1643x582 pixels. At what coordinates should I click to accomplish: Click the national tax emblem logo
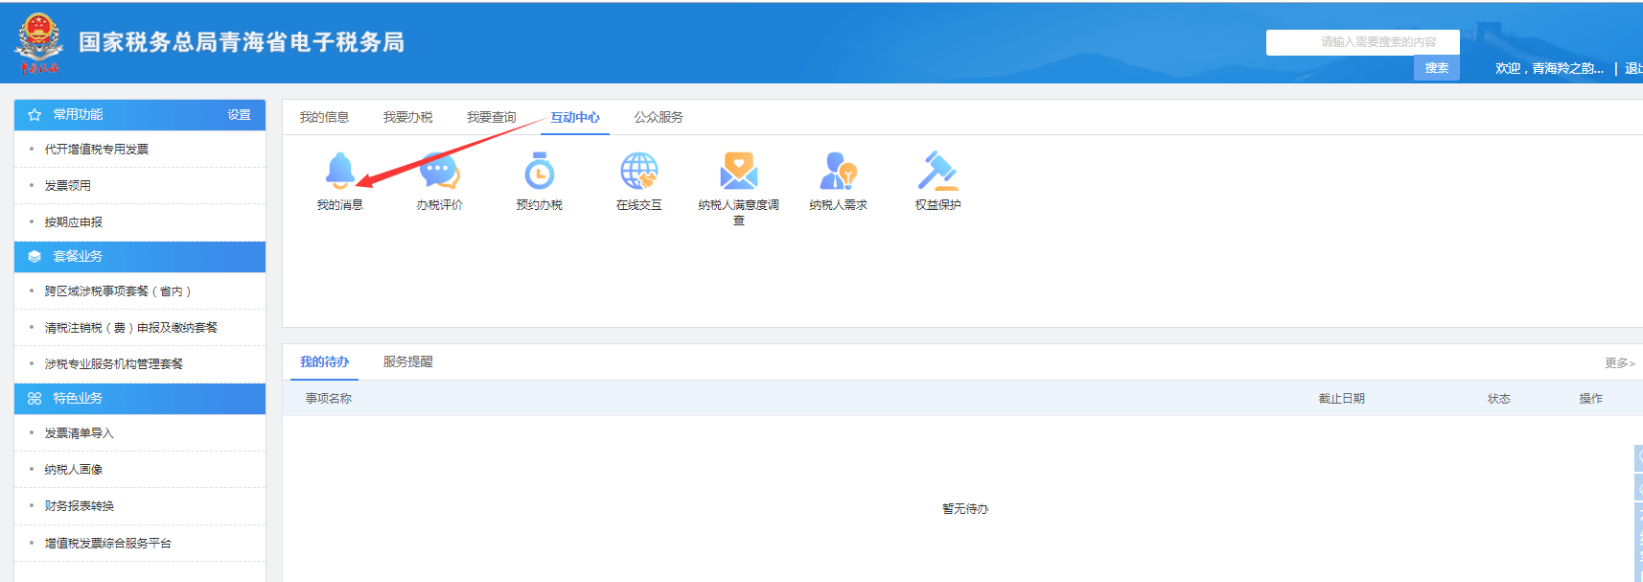38,42
